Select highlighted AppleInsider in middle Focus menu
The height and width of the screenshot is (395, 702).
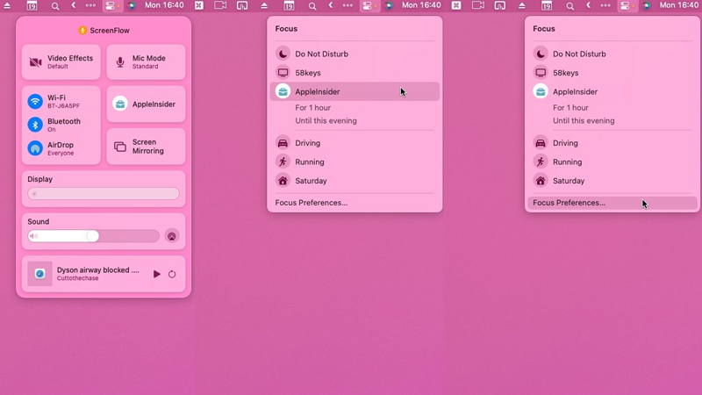click(355, 91)
